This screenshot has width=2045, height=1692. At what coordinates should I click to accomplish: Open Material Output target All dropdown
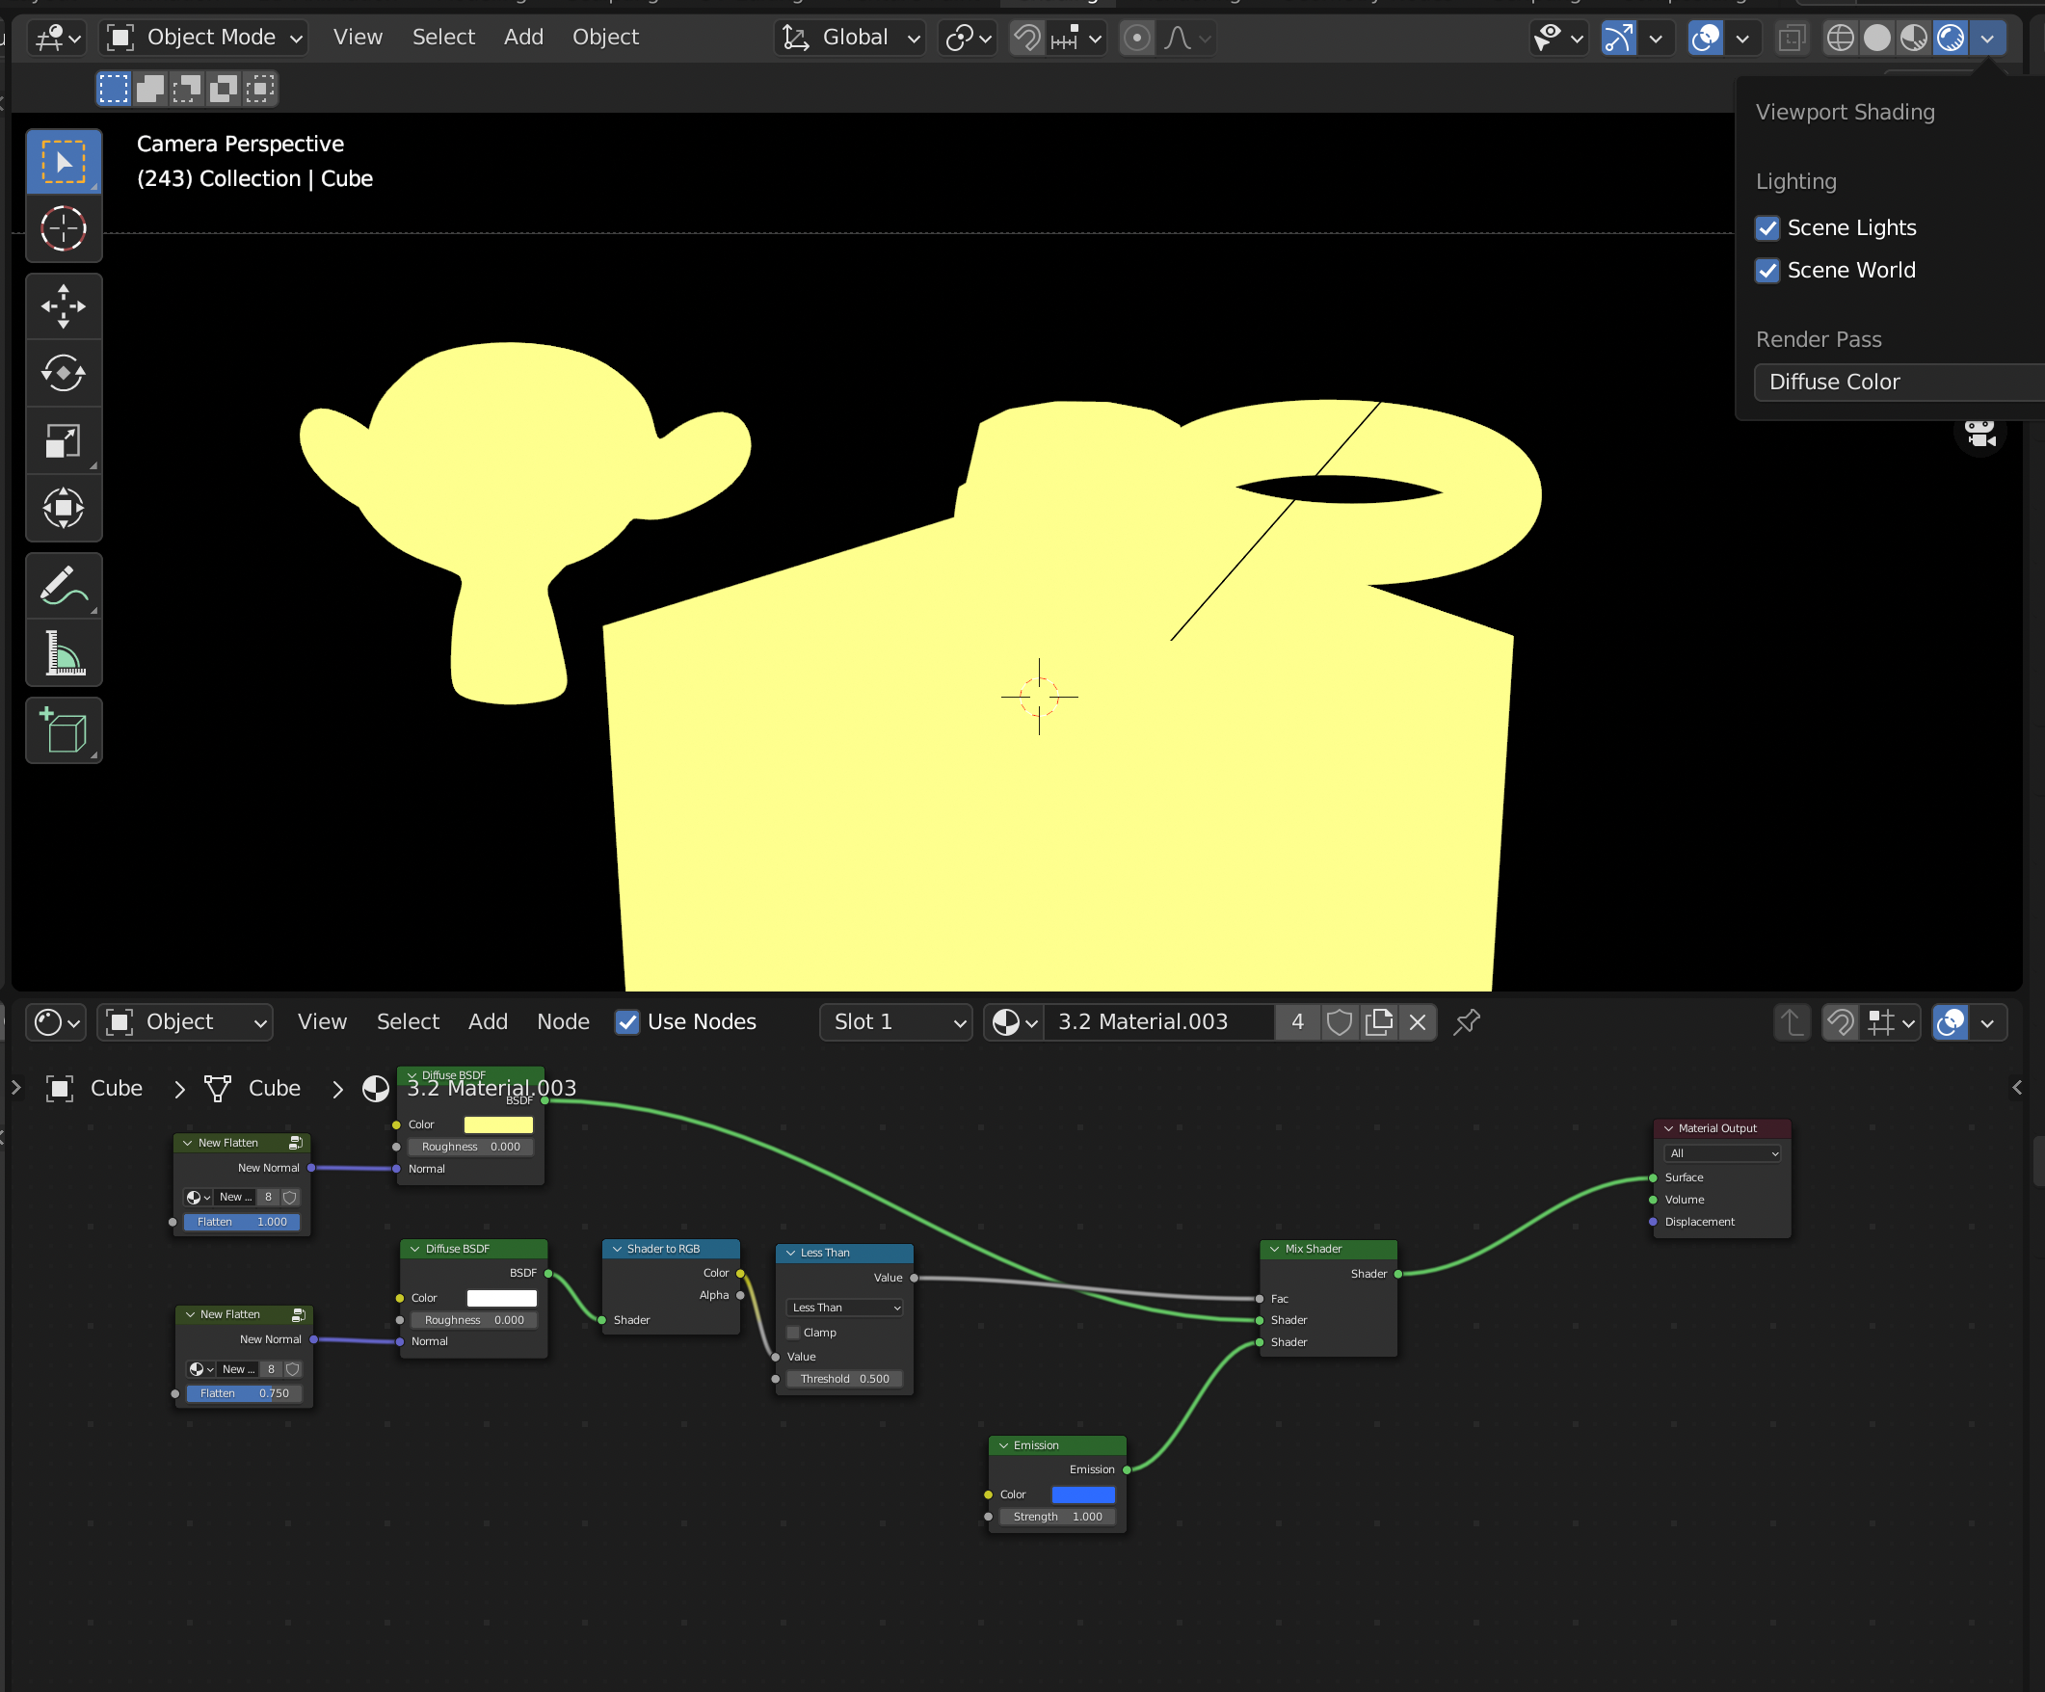[x=1723, y=1153]
